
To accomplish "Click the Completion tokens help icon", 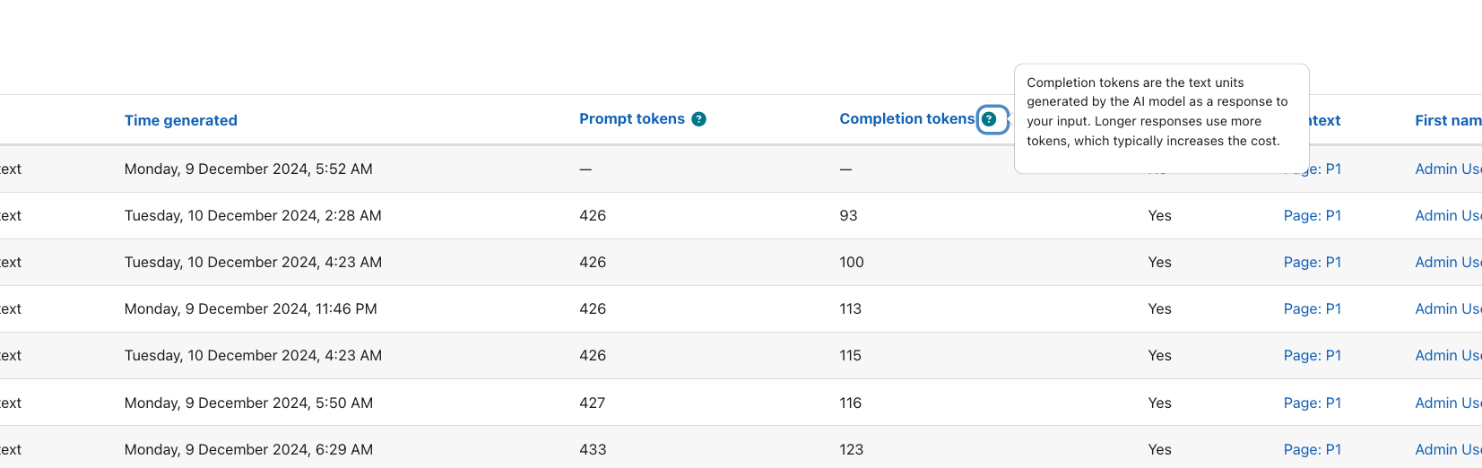I will 989,119.
